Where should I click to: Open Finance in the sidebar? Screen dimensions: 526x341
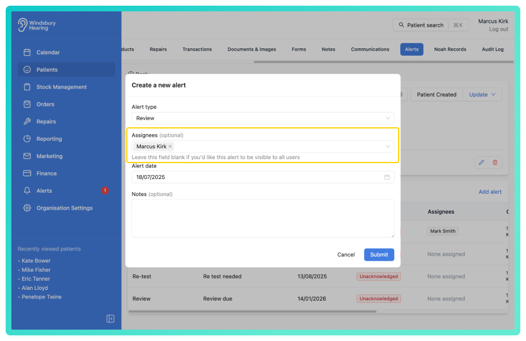[66, 173]
